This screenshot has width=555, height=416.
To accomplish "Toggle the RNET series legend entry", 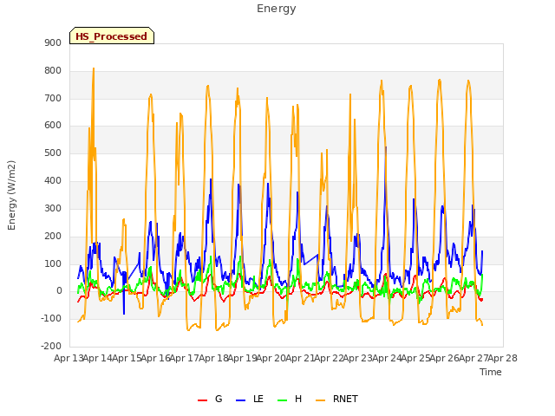I will point(336,399).
